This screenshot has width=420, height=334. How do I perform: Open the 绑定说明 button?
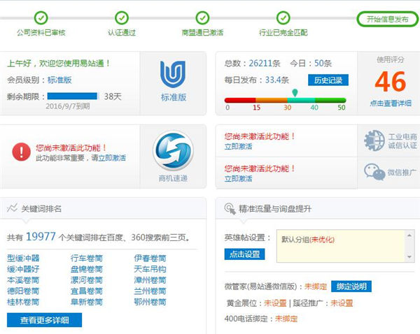pos(351,286)
